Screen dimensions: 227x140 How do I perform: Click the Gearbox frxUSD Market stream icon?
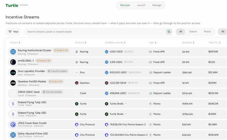coord(13,83)
